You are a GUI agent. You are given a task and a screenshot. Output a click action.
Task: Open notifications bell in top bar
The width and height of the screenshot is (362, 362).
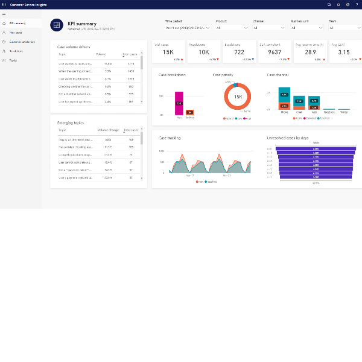338,4
